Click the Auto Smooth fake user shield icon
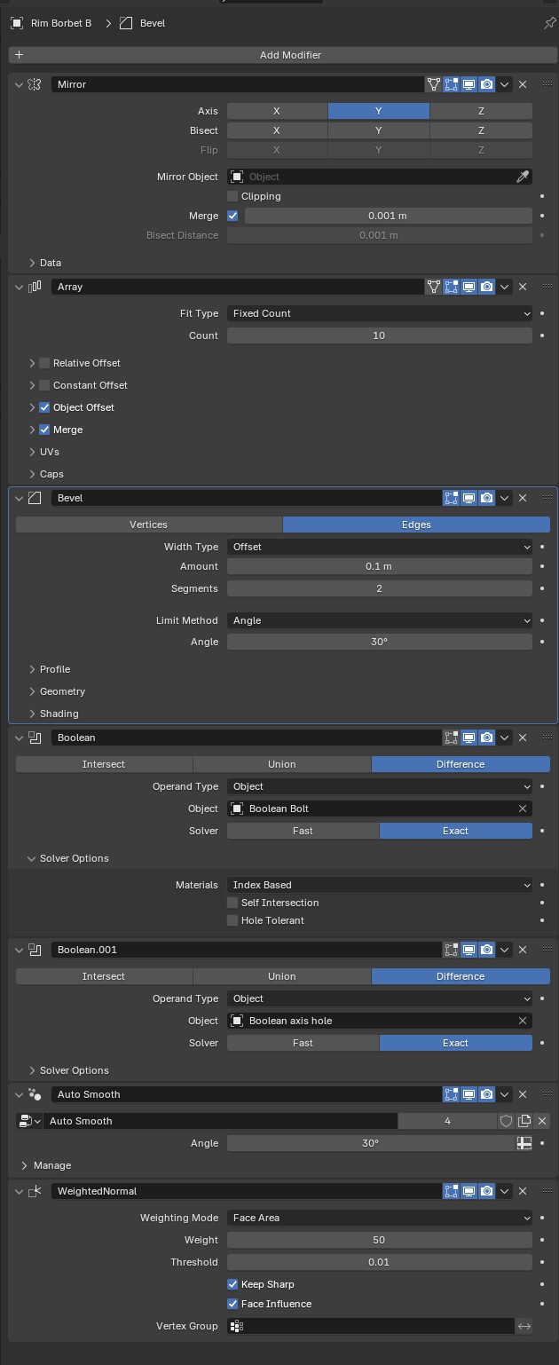The image size is (559, 1365). (x=507, y=1121)
